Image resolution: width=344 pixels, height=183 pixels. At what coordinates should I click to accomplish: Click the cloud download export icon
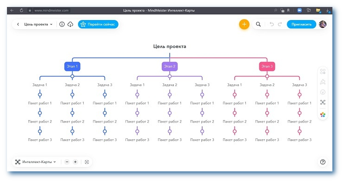[70, 24]
